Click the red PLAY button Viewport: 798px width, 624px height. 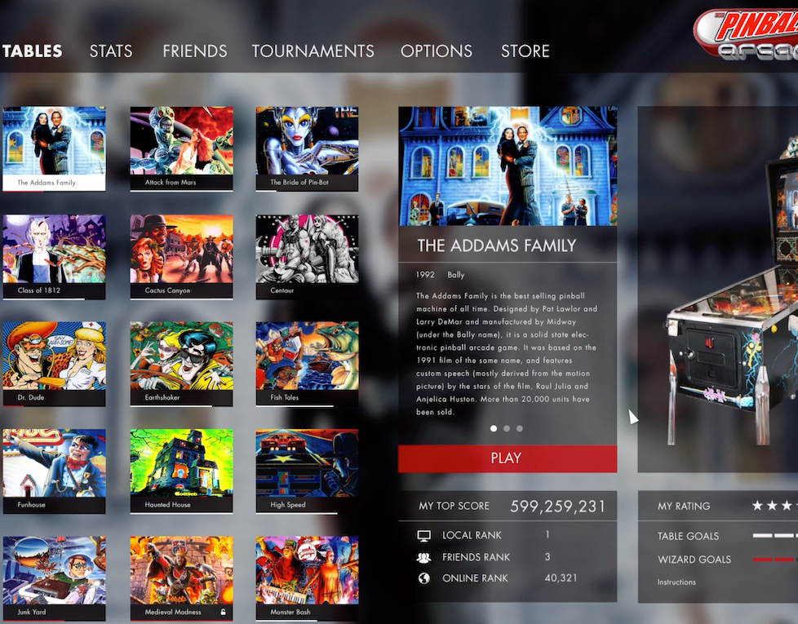coord(508,458)
